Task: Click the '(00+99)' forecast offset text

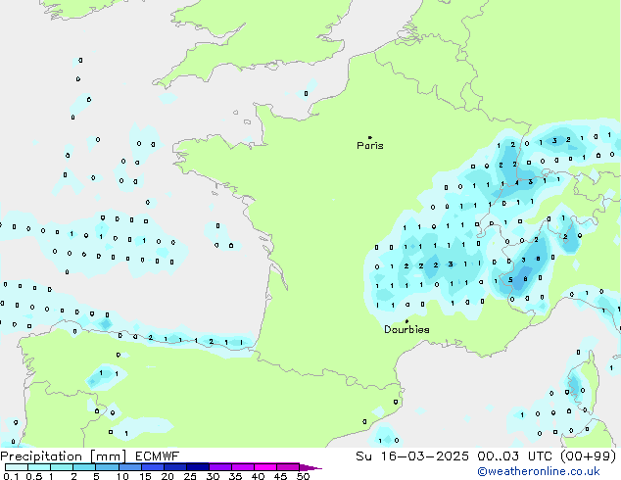Action: pyautogui.click(x=589, y=456)
